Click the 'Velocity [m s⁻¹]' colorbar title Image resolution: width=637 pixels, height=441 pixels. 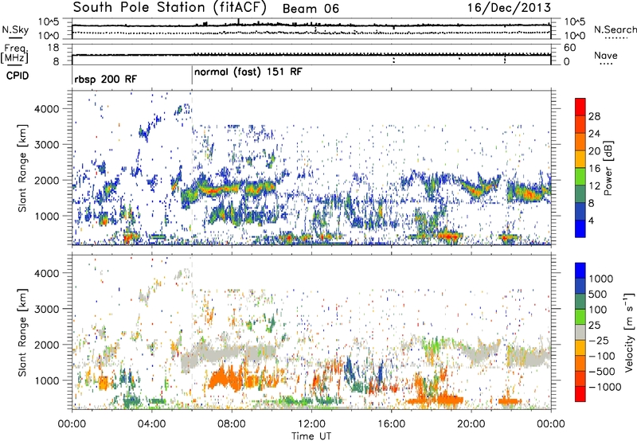tap(629, 332)
